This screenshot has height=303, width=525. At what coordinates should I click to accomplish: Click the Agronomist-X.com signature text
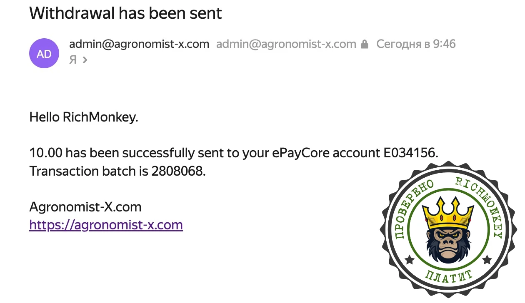pos(85,207)
